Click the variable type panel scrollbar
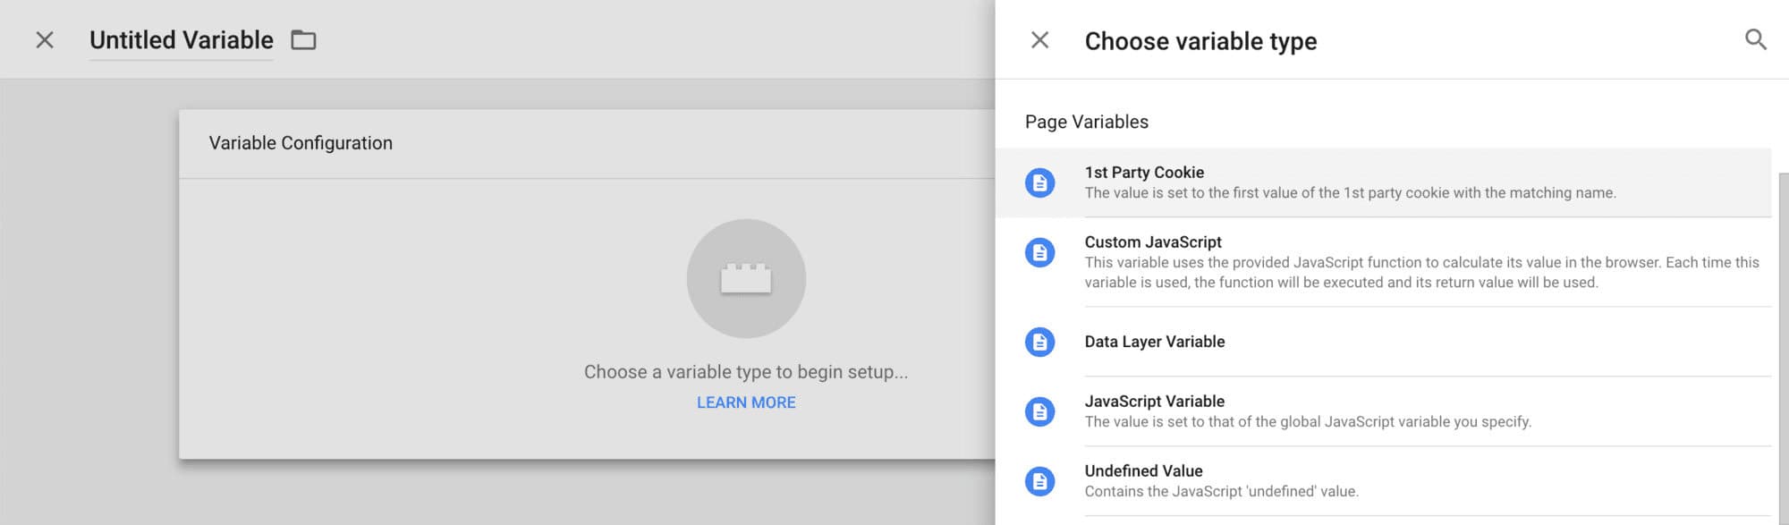The width and height of the screenshot is (1789, 525). click(x=1783, y=349)
